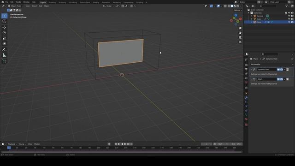
Task: Open the timeline Marker menu
Action: tap(37, 144)
